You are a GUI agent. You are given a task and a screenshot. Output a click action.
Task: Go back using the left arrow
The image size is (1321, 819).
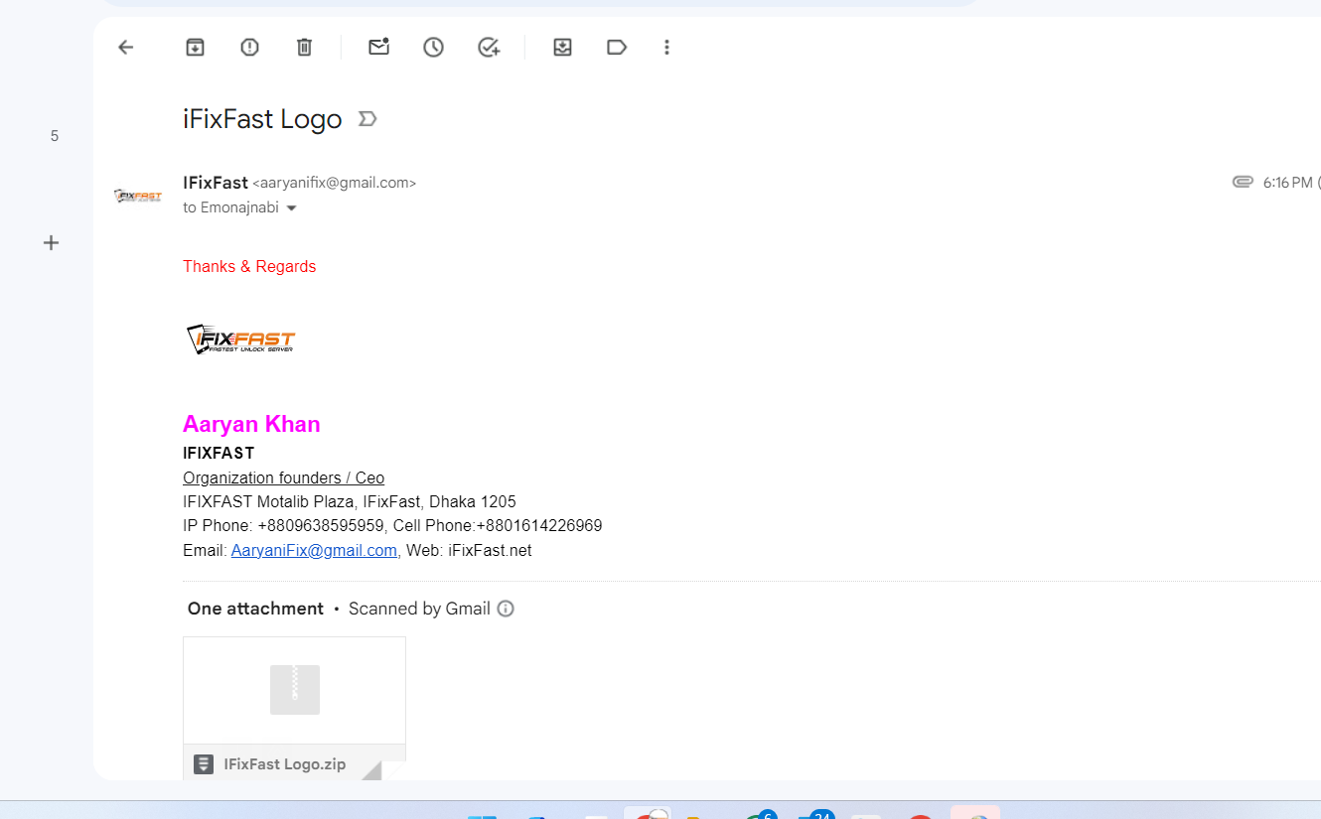click(125, 47)
